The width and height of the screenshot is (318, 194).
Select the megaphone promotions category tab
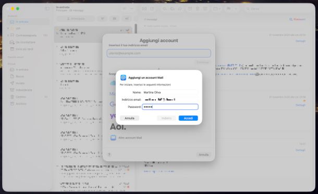(x=127, y=19)
